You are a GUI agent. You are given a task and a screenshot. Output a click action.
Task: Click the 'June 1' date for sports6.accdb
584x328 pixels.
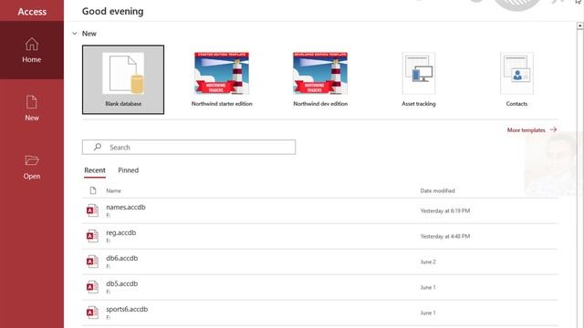428,313
